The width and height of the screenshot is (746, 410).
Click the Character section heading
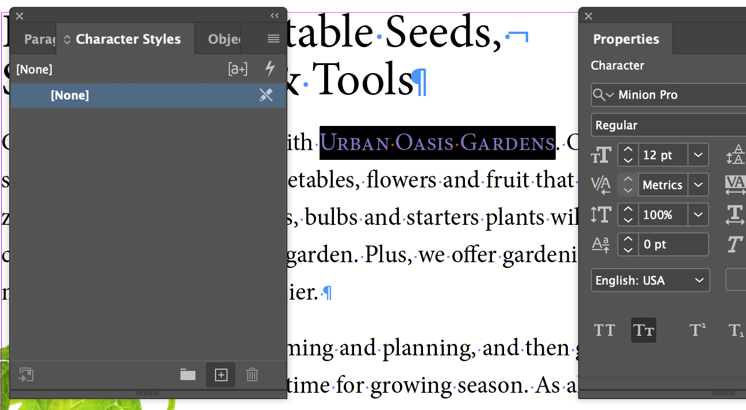(617, 66)
